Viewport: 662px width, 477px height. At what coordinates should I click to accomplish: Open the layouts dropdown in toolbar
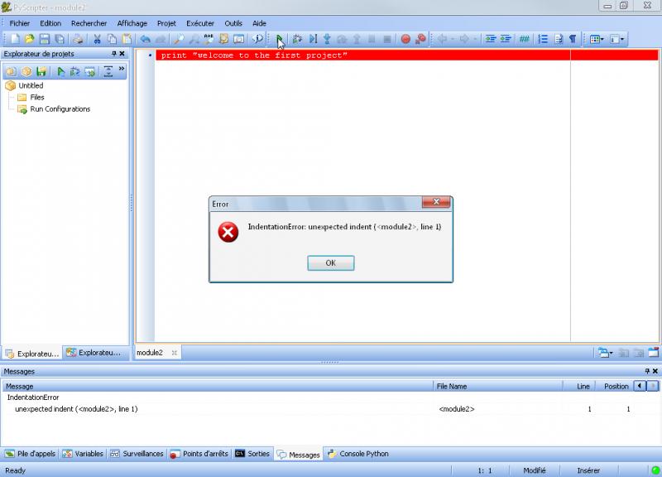pos(597,39)
